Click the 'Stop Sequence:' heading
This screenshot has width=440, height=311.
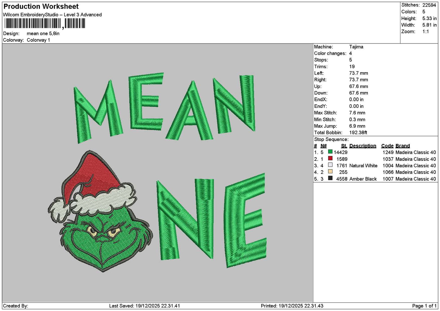331,140
